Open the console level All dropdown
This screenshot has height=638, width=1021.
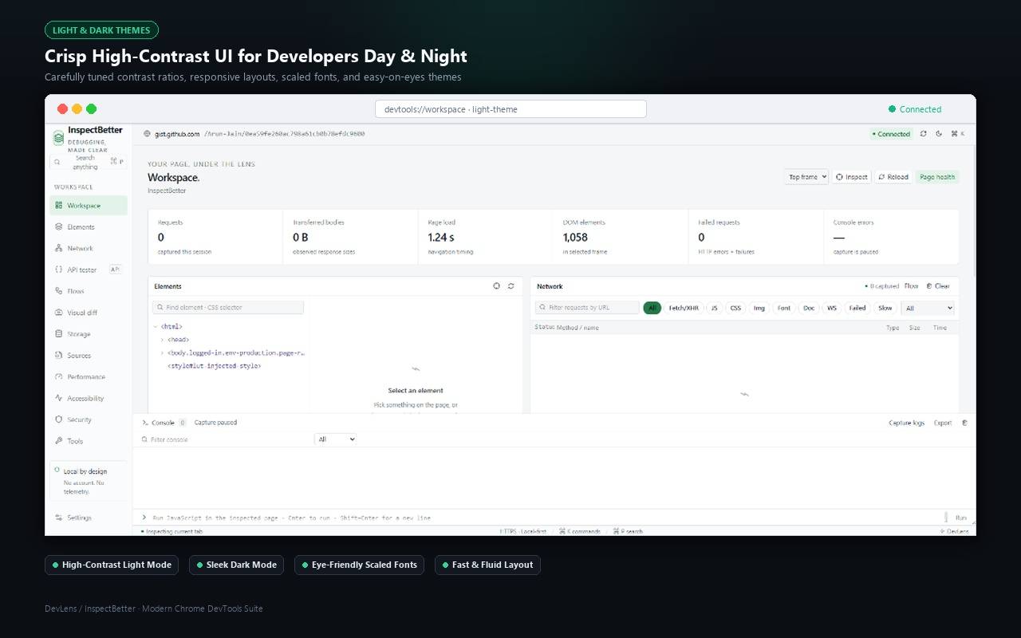[x=336, y=439]
